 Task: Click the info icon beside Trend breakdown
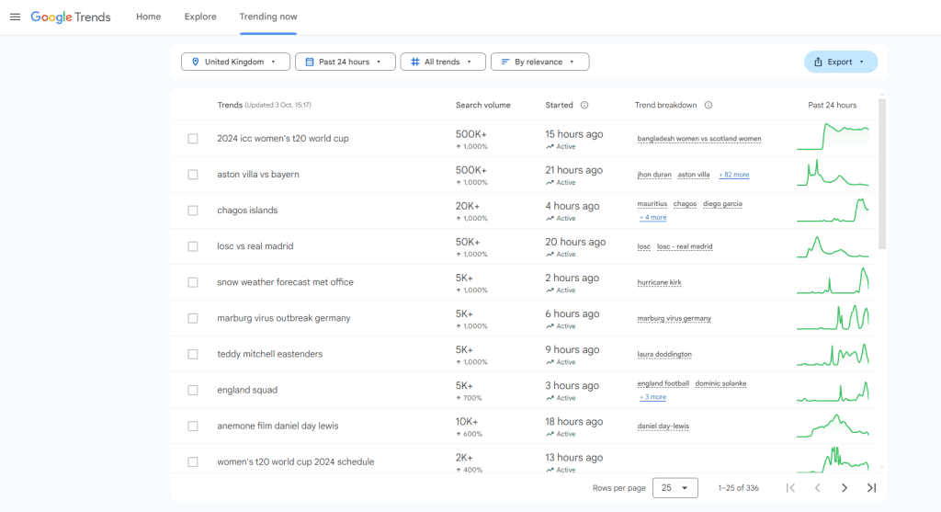point(709,105)
